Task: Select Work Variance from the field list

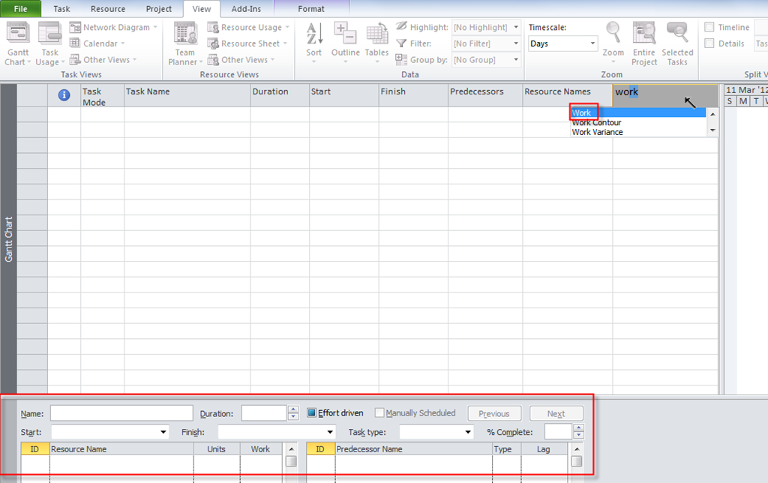Action: coord(597,132)
